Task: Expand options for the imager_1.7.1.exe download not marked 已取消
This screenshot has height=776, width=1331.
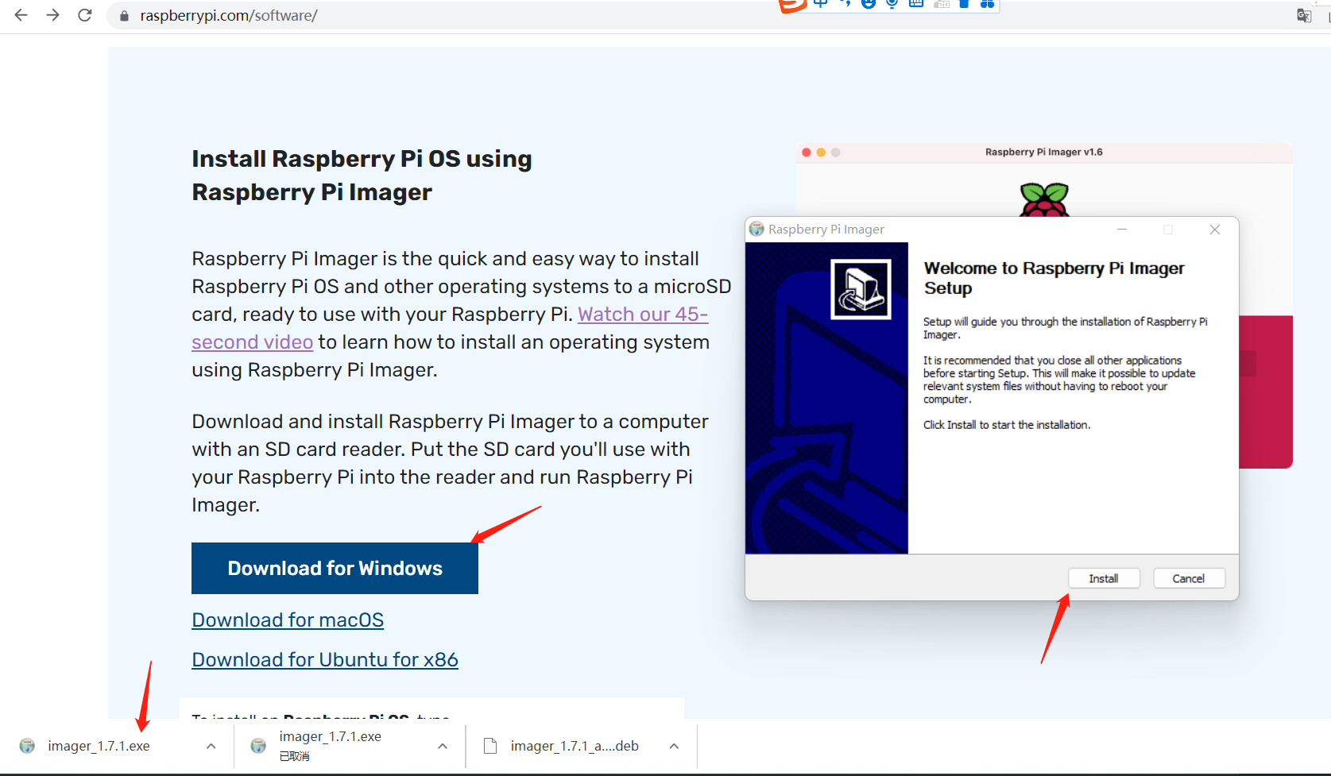Action: 211,746
